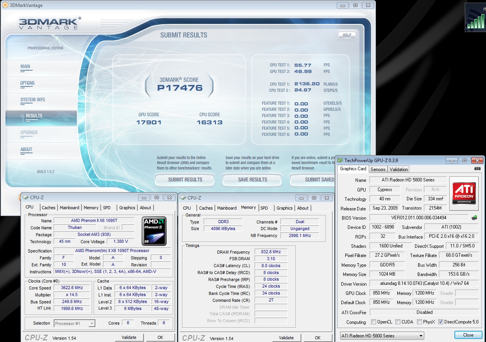Toggle the CUDA checkbox
The height and width of the screenshot is (342, 486).
(x=398, y=322)
